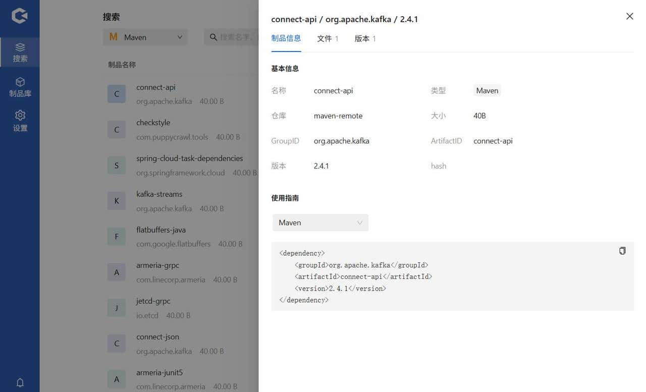Open the 制品库 repository section
This screenshot has width=646, height=392.
tap(20, 87)
